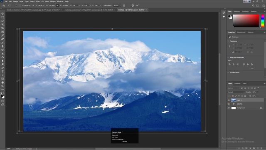Select the Frame tool

2,32
